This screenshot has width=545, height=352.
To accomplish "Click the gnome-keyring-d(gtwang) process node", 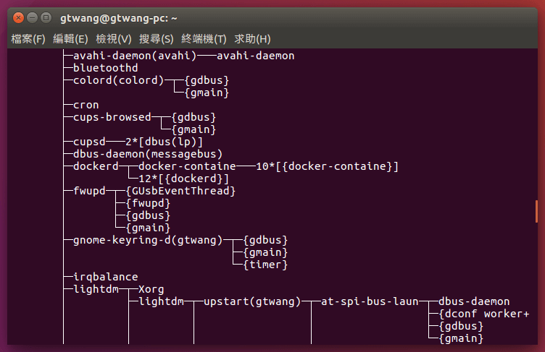I will pos(143,240).
